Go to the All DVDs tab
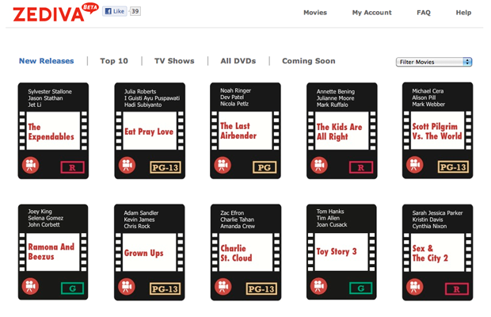 coord(238,61)
